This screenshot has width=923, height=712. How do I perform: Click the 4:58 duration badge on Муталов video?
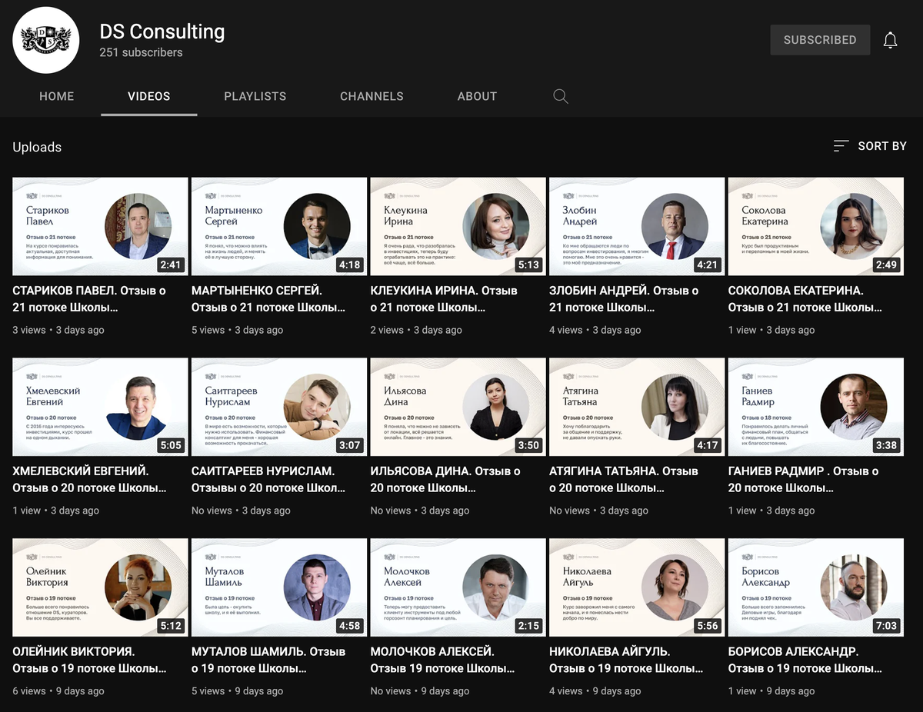(x=349, y=625)
